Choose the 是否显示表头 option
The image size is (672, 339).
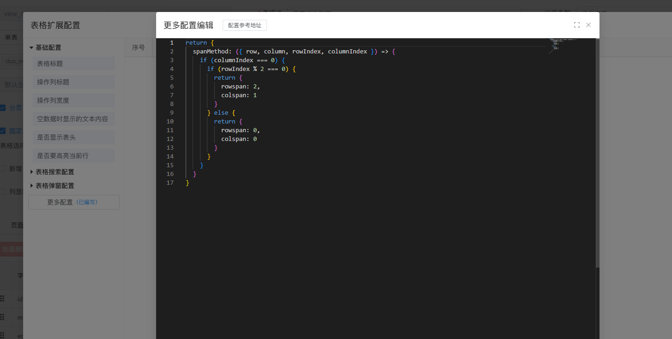pos(74,137)
